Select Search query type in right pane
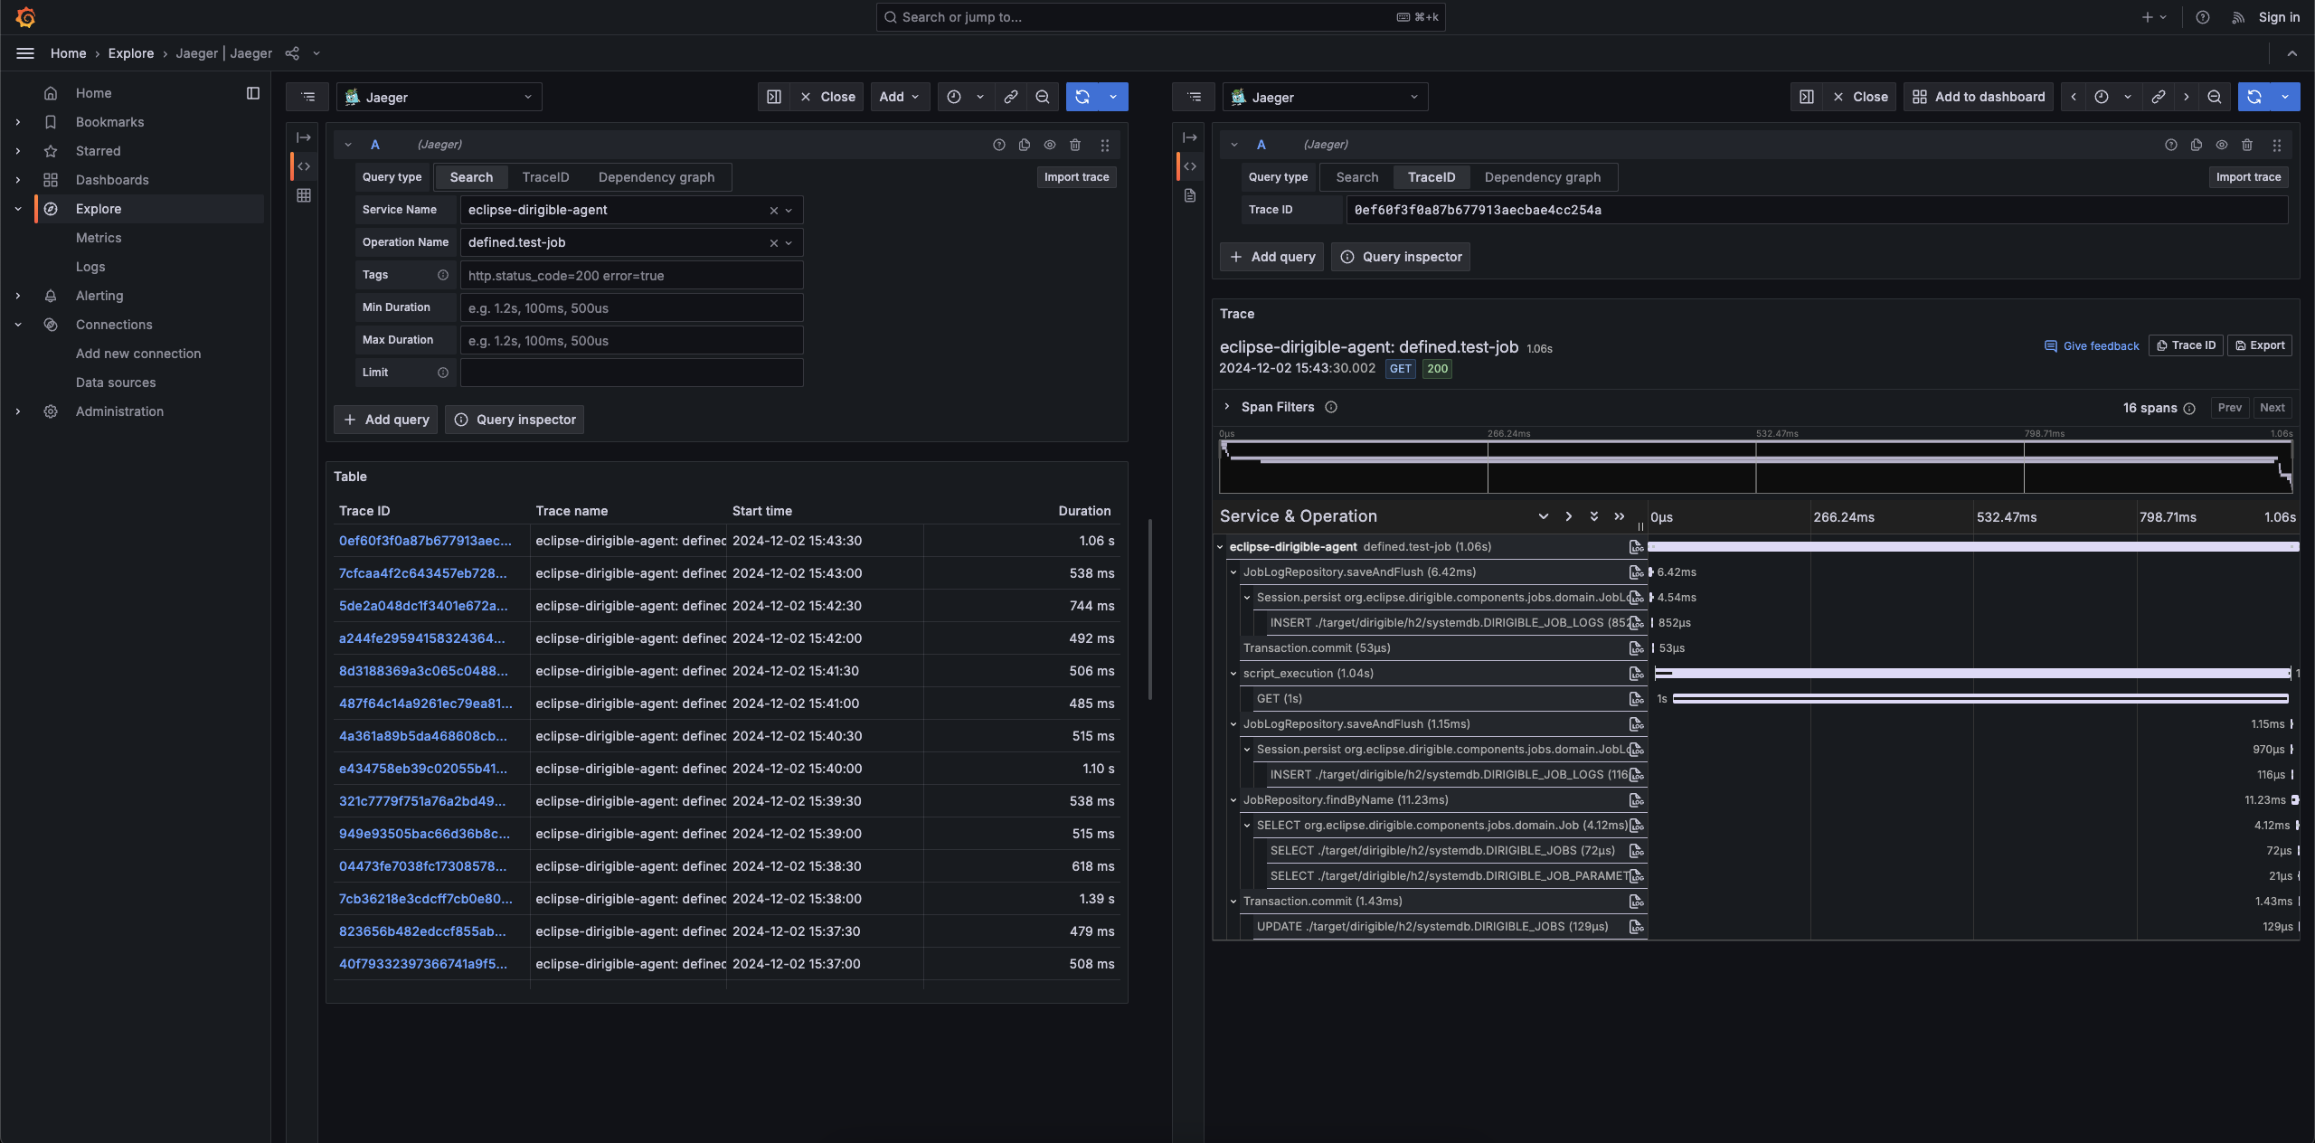This screenshot has height=1143, width=2315. (1357, 177)
